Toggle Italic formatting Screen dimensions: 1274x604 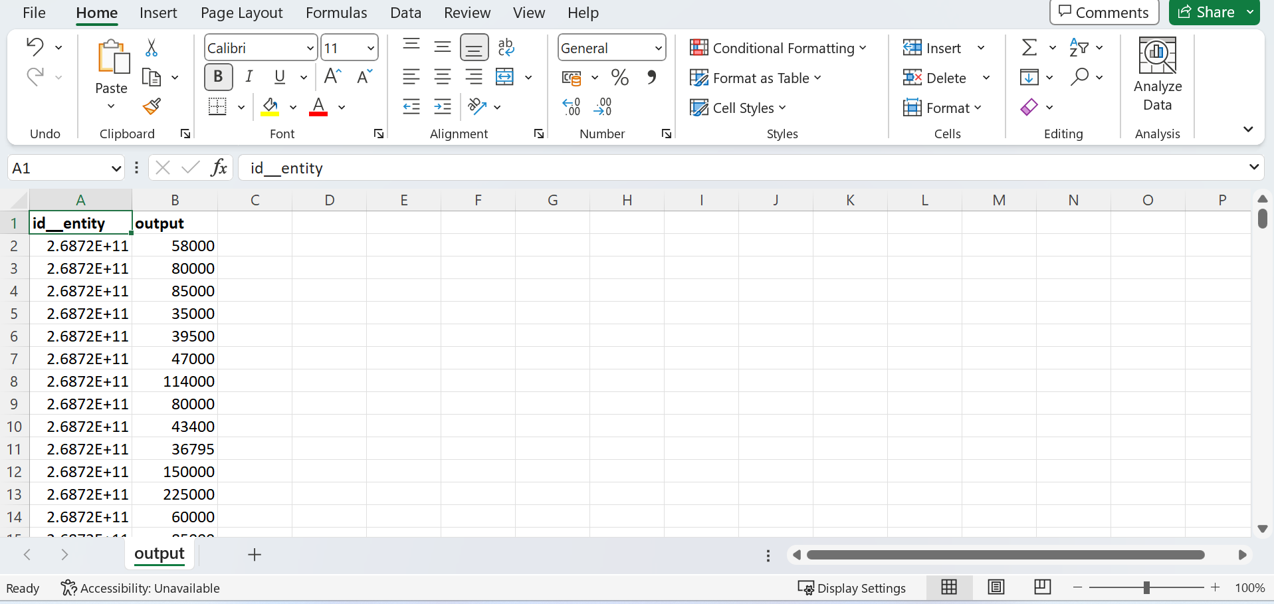(x=249, y=77)
